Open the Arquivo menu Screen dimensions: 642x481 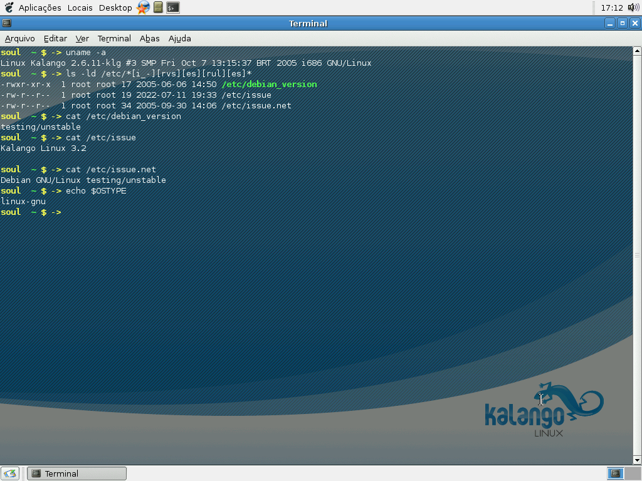pos(19,38)
